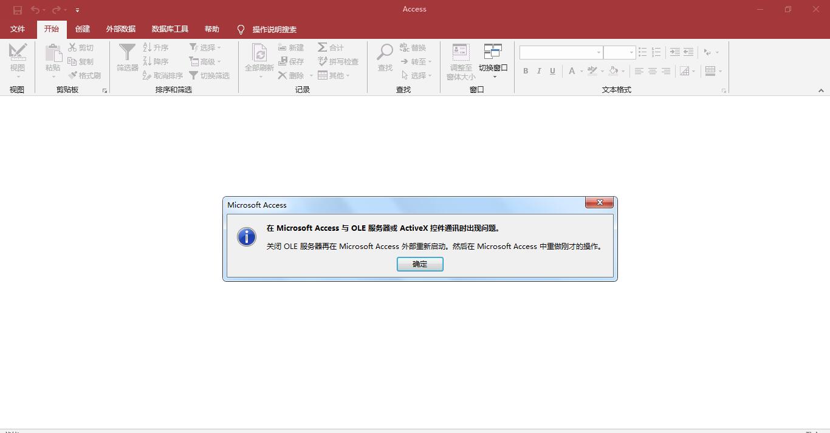The height and width of the screenshot is (433, 830).
Task: Open the 剪贴板 group dialog launcher
Action: (105, 90)
